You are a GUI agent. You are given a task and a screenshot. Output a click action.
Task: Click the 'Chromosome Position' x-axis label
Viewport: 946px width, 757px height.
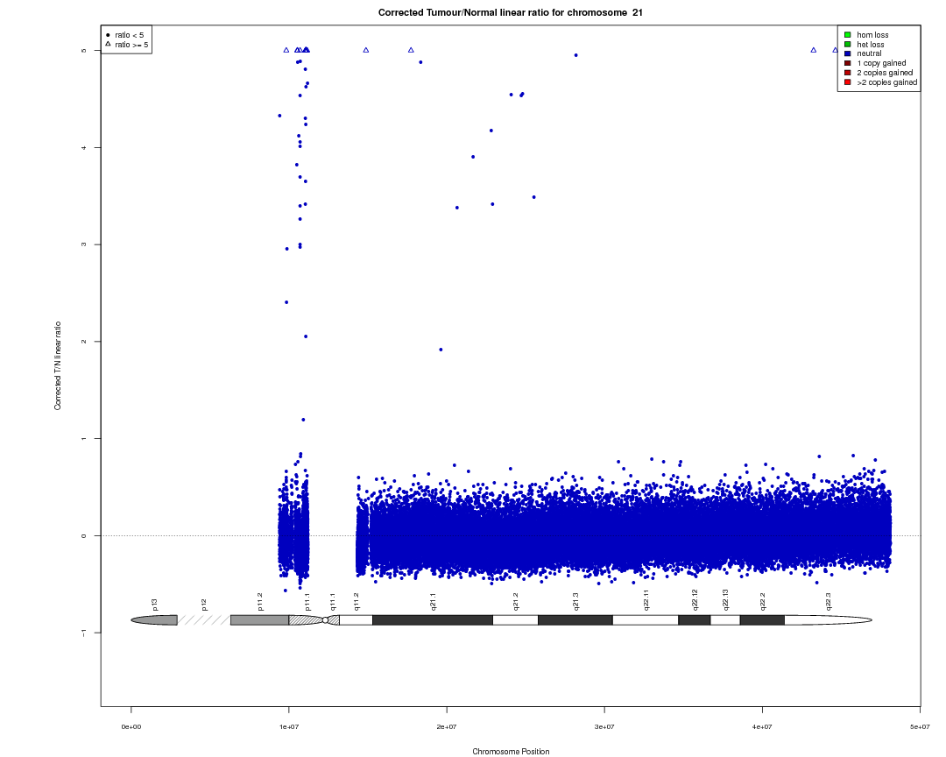(511, 752)
